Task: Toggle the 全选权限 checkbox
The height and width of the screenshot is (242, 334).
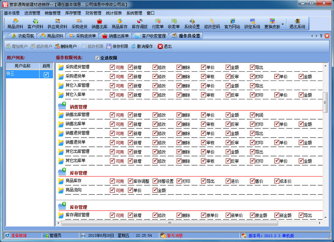Action: click(x=97, y=58)
